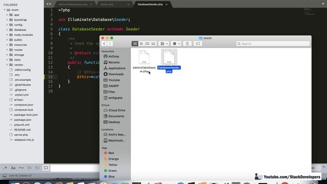This screenshot has width=327, height=184.
Task: Toggle regular expression search option
Action: point(5,168)
